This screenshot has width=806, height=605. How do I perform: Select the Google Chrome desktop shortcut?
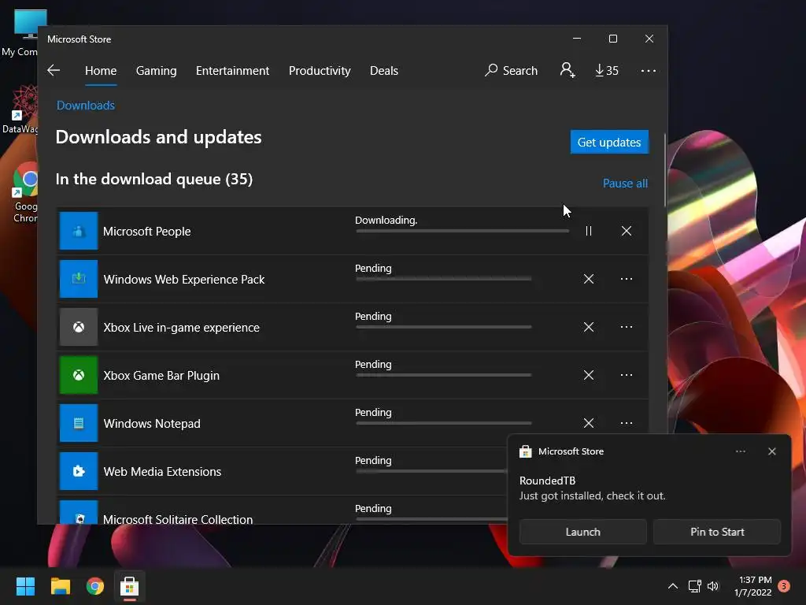(x=24, y=193)
